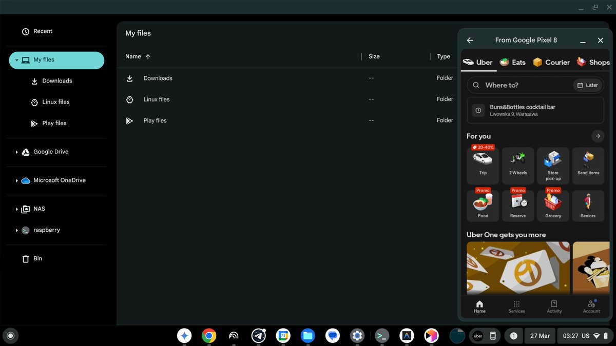
Task: Switch to the Uber tab
Action: pos(477,62)
